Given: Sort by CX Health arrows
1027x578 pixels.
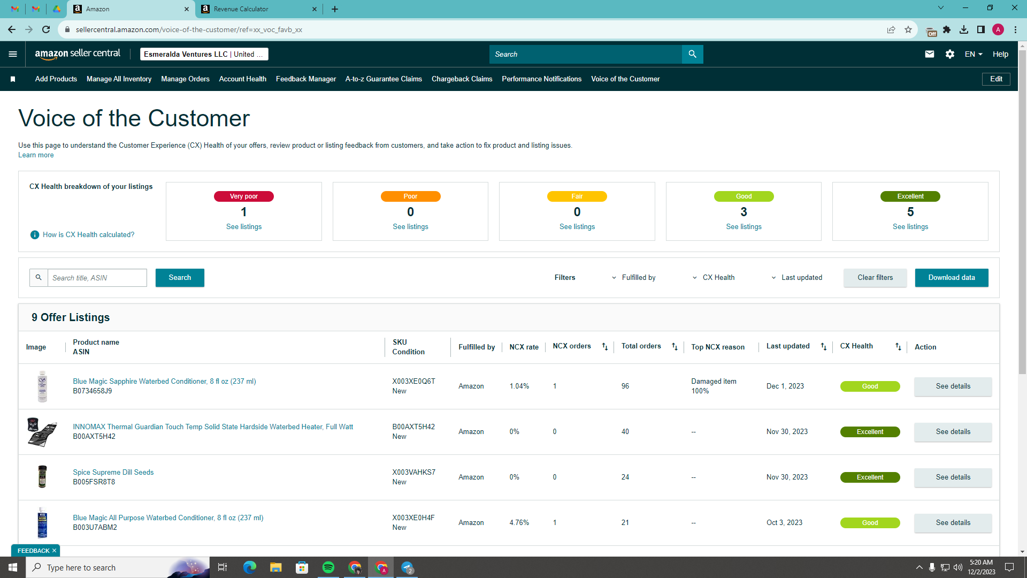Looking at the screenshot, I should (898, 347).
